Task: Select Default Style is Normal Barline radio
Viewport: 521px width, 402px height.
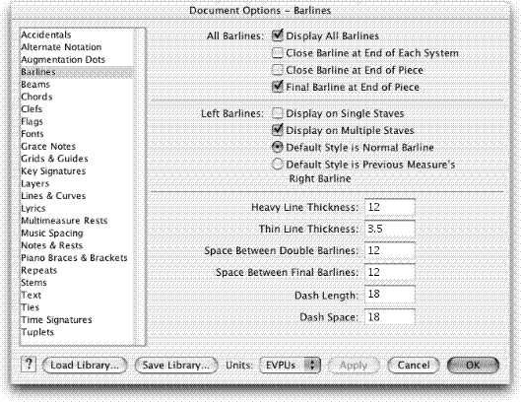Action: [278, 147]
